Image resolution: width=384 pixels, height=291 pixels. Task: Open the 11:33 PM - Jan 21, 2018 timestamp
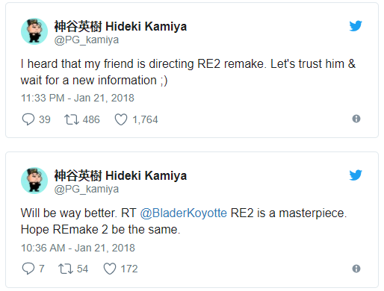coord(78,98)
